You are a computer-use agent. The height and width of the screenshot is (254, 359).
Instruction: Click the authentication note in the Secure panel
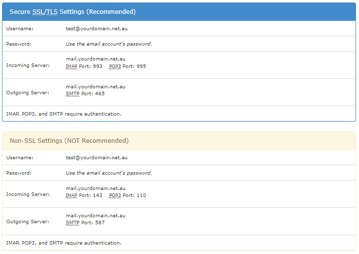(x=64, y=114)
